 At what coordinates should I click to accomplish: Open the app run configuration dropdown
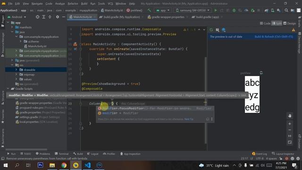click(x=163, y=10)
